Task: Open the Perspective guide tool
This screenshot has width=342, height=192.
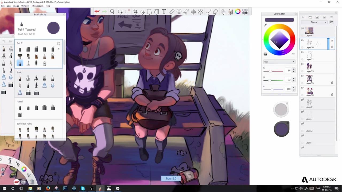Action: point(193,11)
